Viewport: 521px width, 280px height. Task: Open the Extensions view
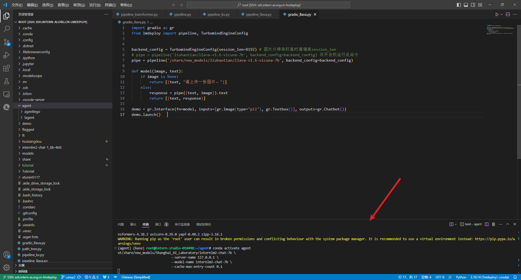click(7, 68)
